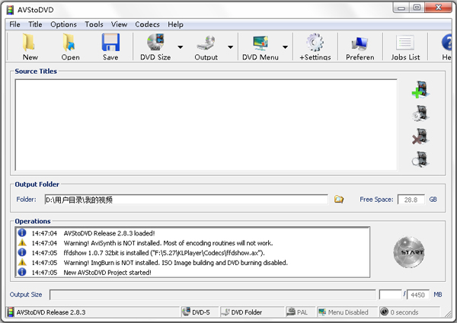Image resolution: width=457 pixels, height=323 pixels.
Task: Open the File menu
Action: coord(14,24)
